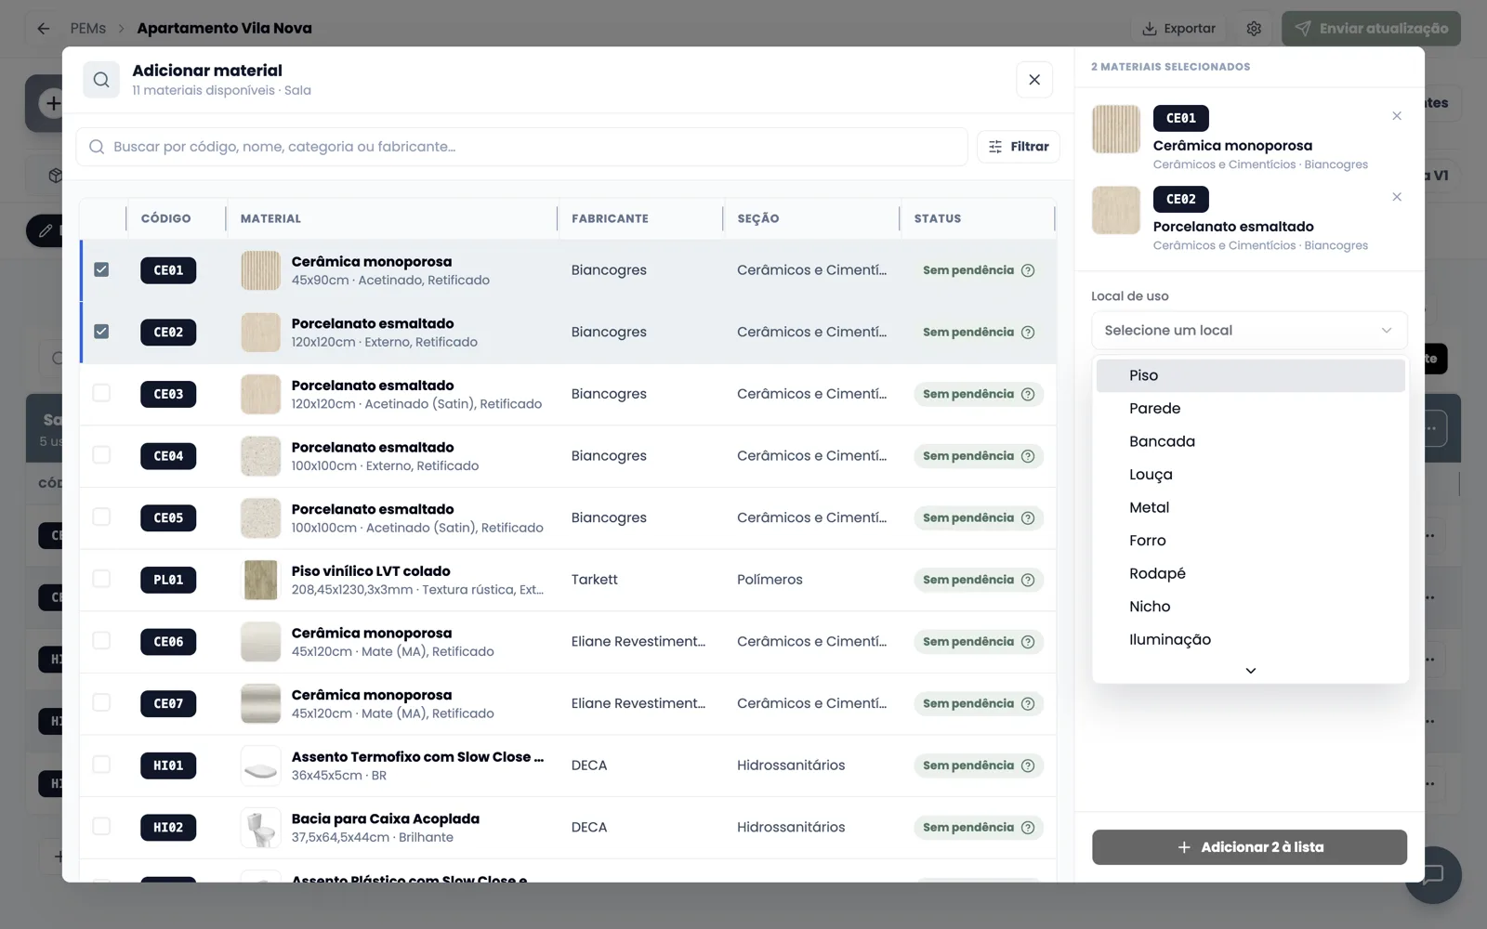Viewport: 1487px width, 929px height.
Task: Expand more options with the dropdown chevron
Action: [x=1251, y=671]
